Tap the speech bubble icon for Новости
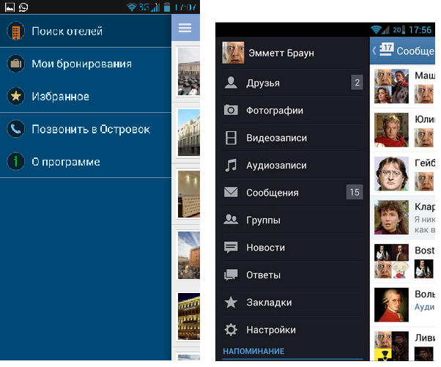 coord(231,247)
